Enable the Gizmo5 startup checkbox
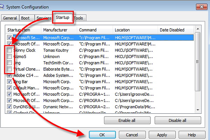Image resolution: width=210 pixels, height=140 pixels. (9, 56)
